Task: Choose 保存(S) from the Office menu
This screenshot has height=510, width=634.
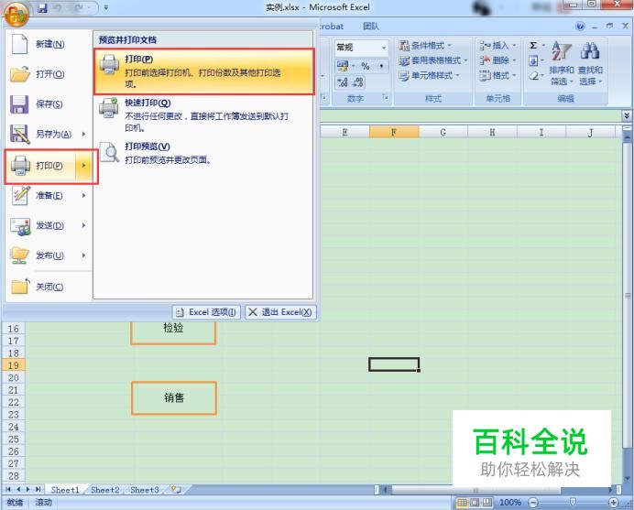Action: [49, 103]
